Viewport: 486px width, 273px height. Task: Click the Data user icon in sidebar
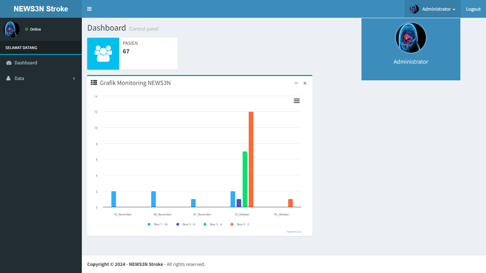click(x=9, y=79)
